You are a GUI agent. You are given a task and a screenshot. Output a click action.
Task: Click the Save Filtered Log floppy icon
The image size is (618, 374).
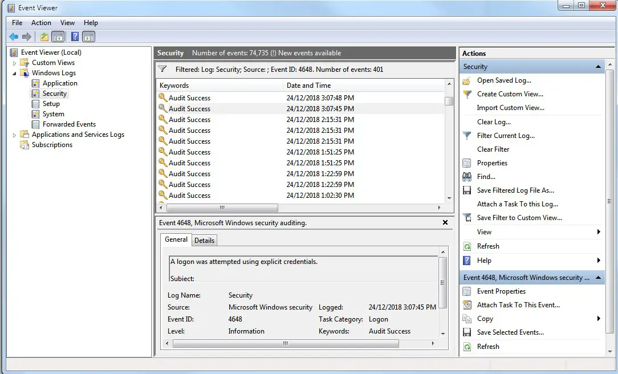point(467,190)
